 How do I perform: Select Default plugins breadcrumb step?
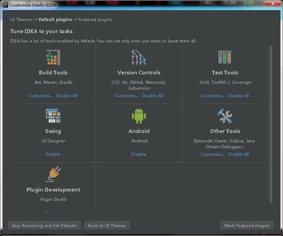point(55,20)
